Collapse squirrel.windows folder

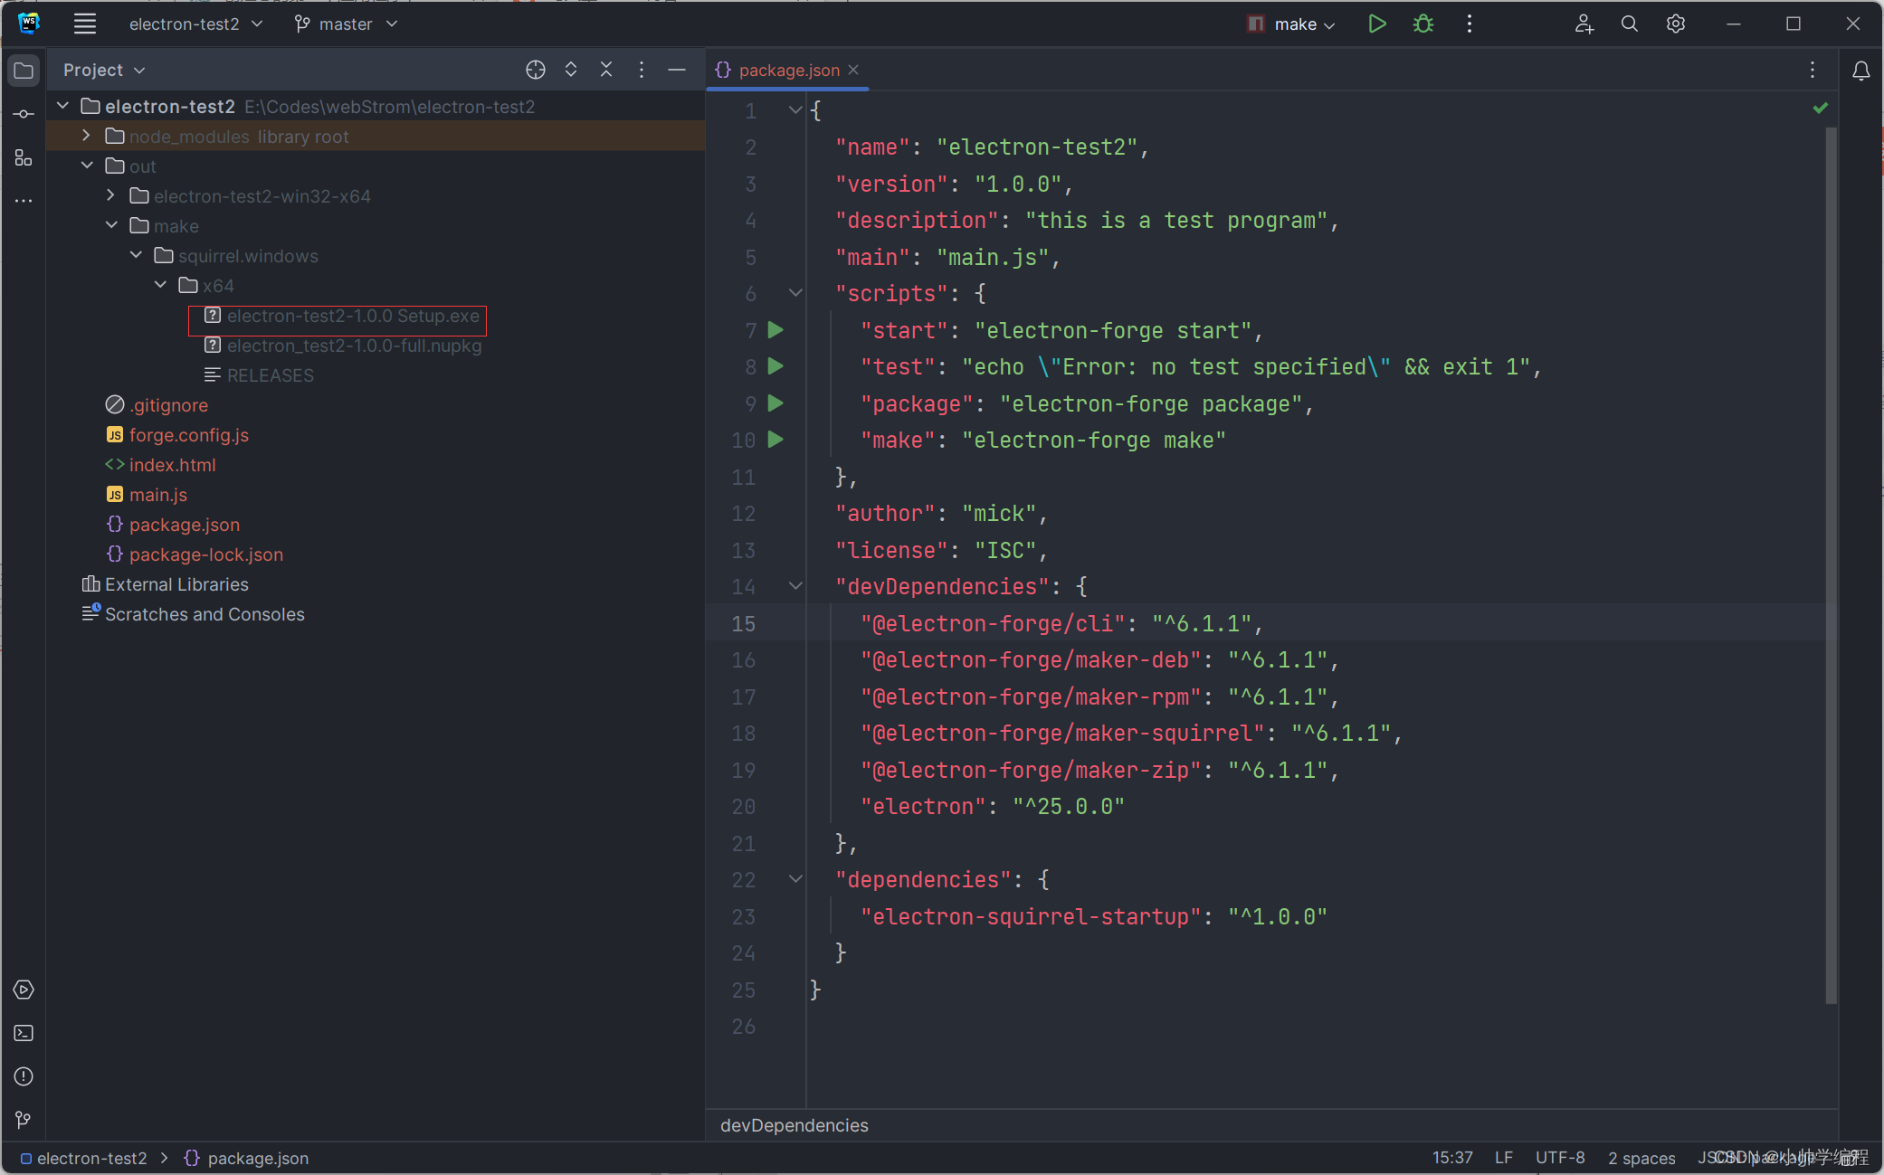click(136, 255)
